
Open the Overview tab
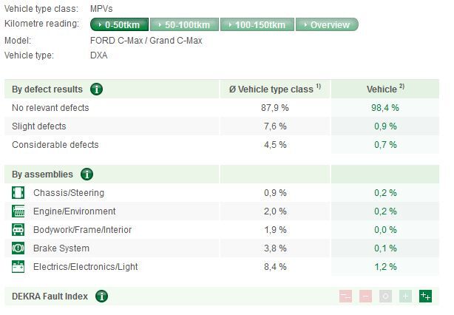coord(326,25)
